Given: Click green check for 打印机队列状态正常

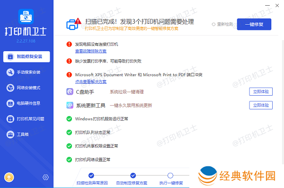Looking at the screenshot, I should point(69,132).
